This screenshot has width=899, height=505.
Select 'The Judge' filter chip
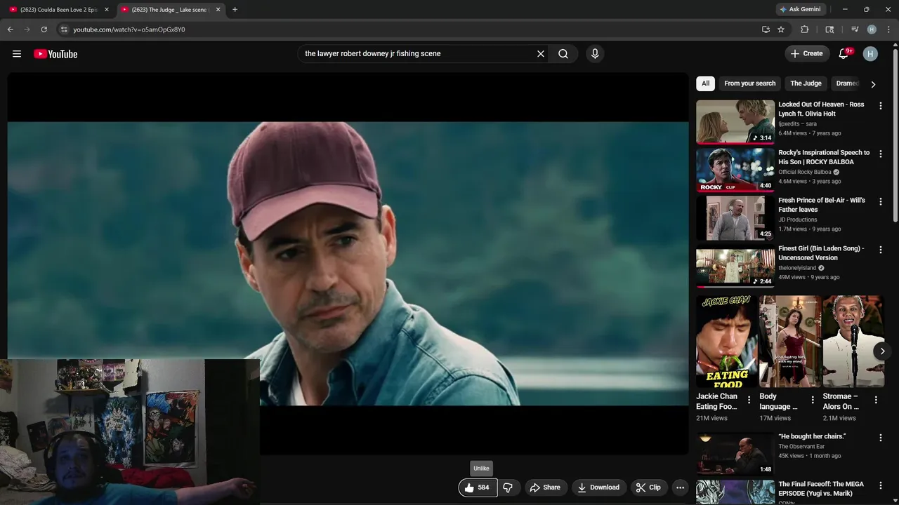click(806, 83)
